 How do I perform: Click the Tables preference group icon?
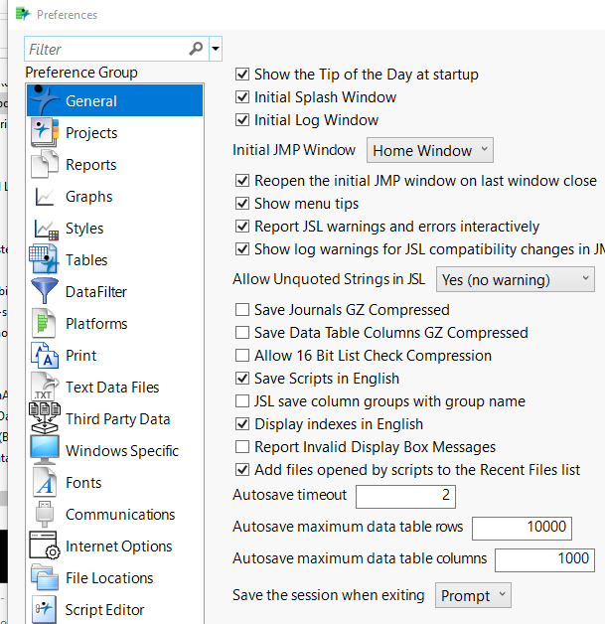pos(45,260)
